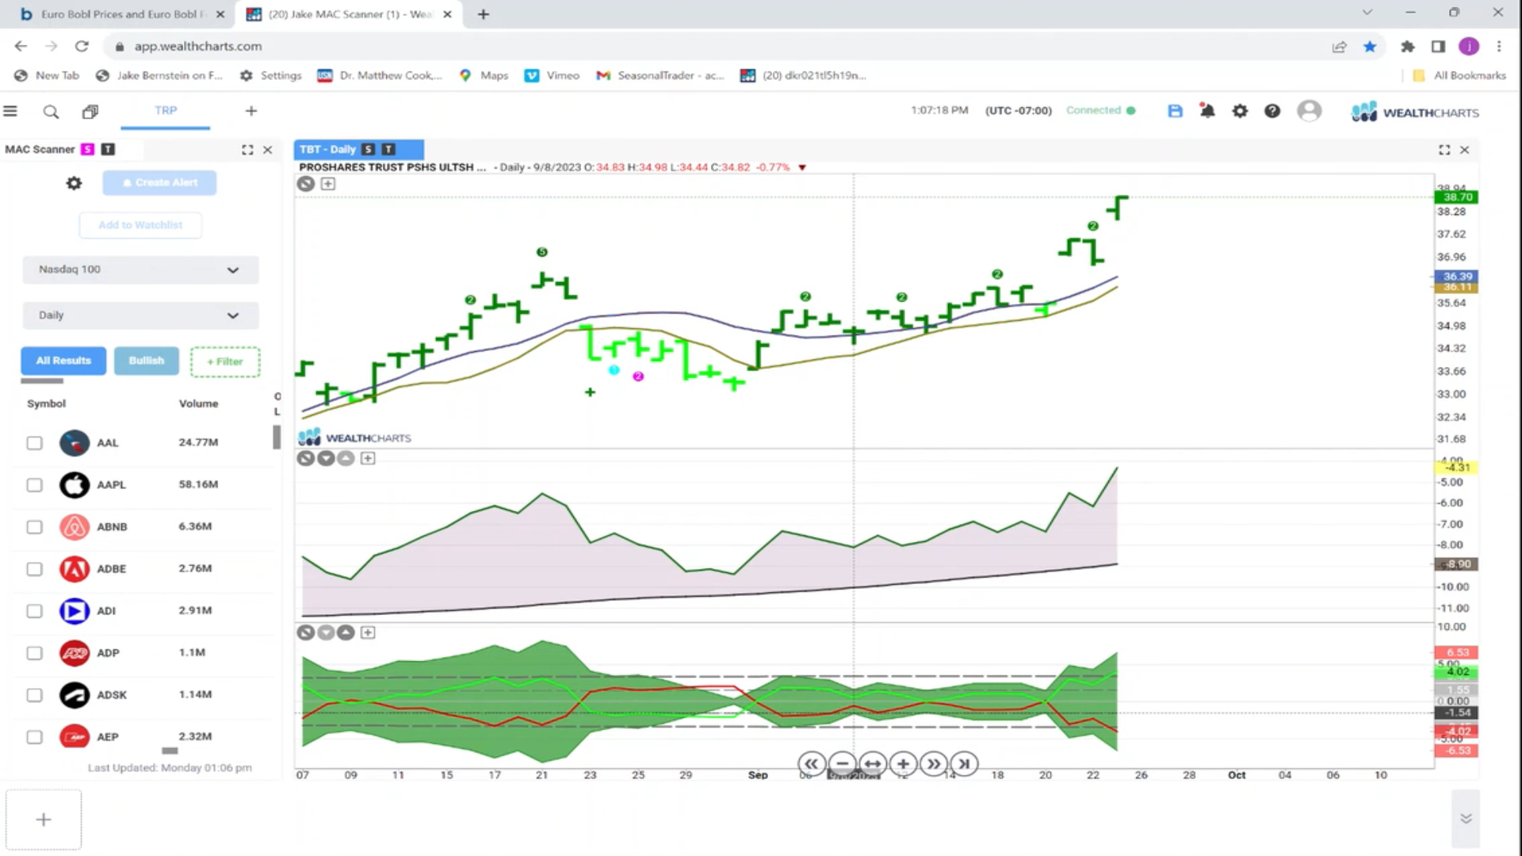This screenshot has height=856, width=1522.
Task: Move second indicator pane down
Action: coord(326,458)
